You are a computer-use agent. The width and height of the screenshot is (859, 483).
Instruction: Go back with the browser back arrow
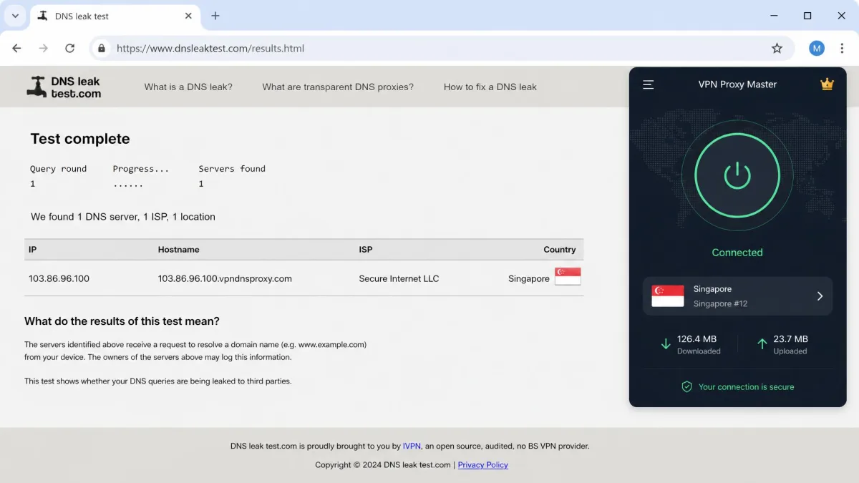16,48
